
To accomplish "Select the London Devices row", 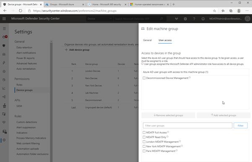I will pyautogui.click(x=100, y=71).
